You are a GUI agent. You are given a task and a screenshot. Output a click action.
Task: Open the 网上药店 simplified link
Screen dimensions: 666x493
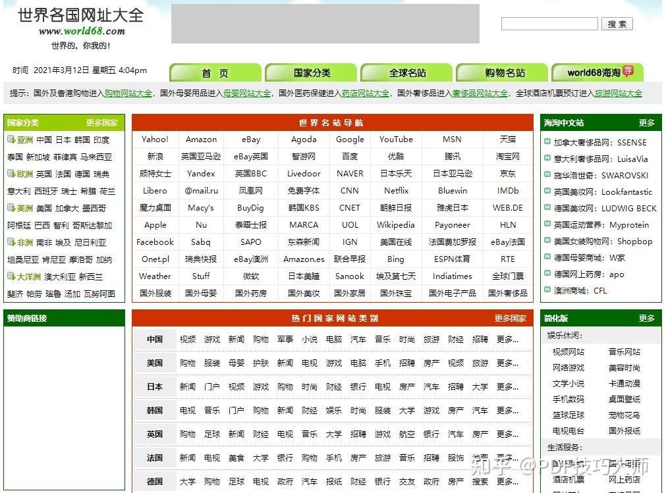624,479
